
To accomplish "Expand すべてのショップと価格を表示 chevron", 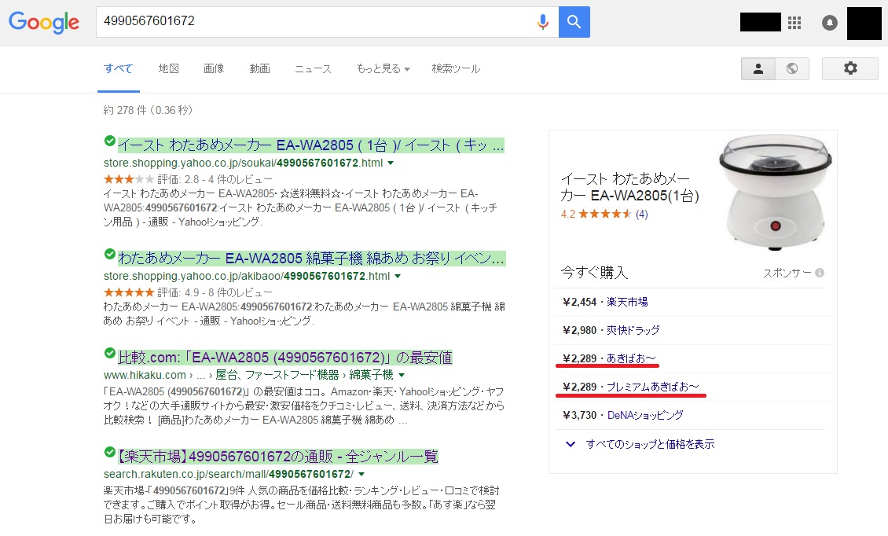I will 571,444.
